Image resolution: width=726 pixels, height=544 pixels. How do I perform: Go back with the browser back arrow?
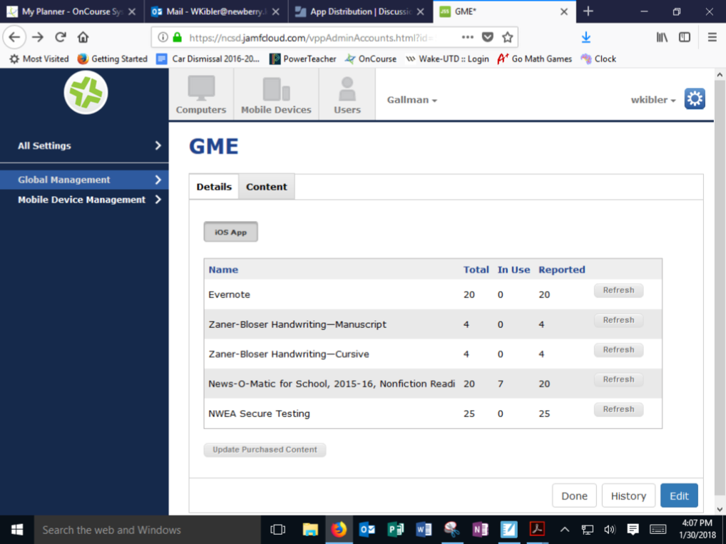point(14,37)
